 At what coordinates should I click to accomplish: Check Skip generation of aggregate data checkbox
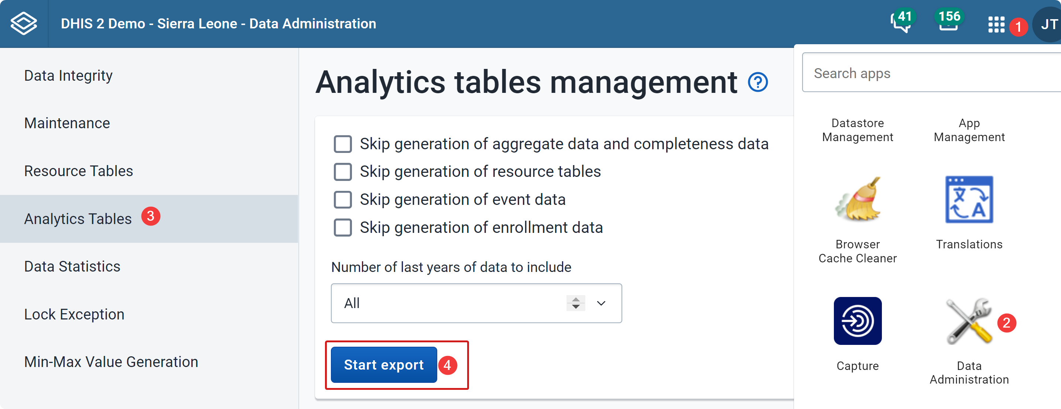pyautogui.click(x=343, y=144)
